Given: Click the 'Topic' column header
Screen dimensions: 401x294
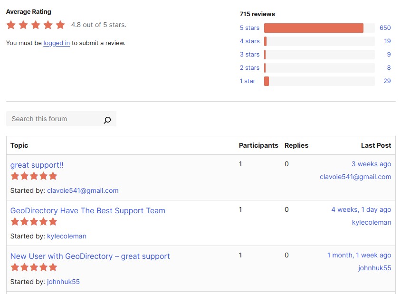Looking at the screenshot, I should point(19,145).
